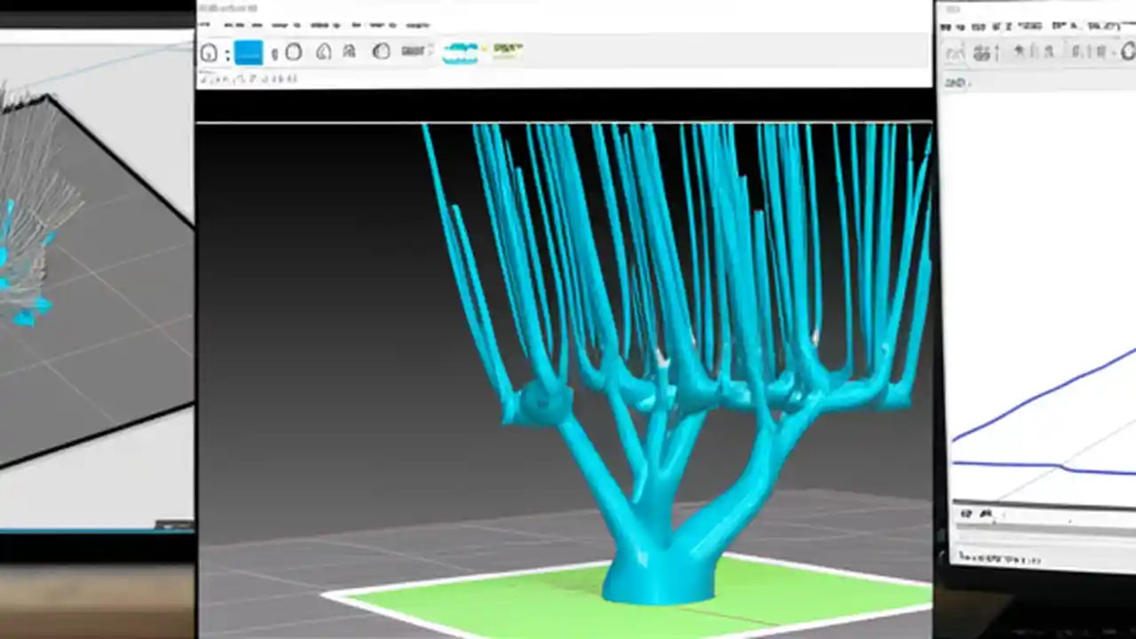
Task: Open the graph settings icon in the right window toolbar
Action: 983,52
